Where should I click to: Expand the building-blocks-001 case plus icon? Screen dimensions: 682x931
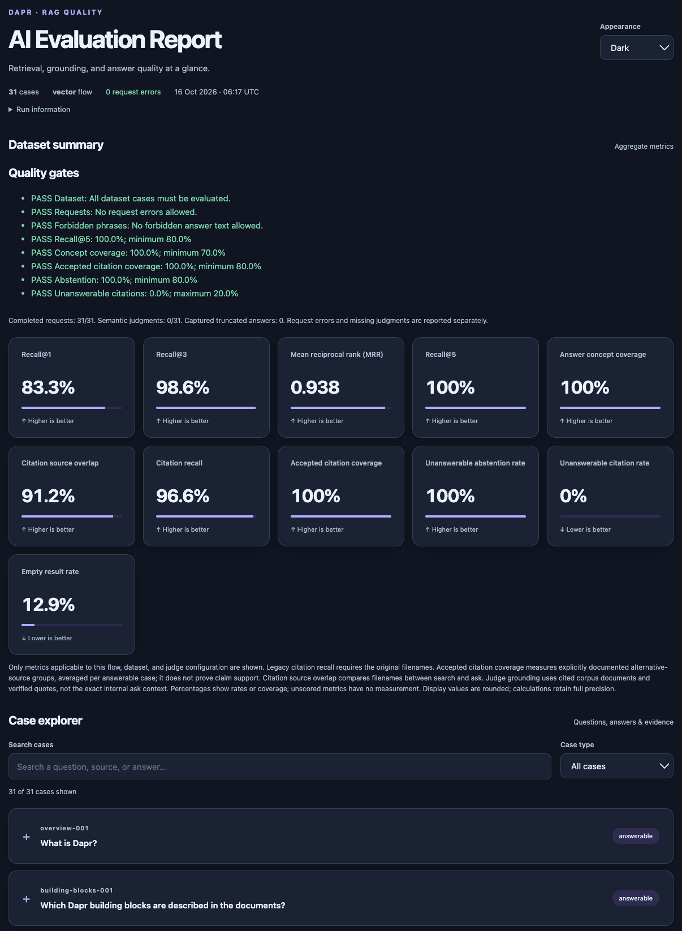27,899
